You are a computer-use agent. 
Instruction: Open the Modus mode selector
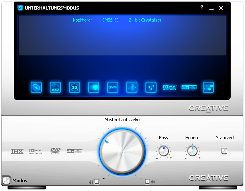click(6, 181)
